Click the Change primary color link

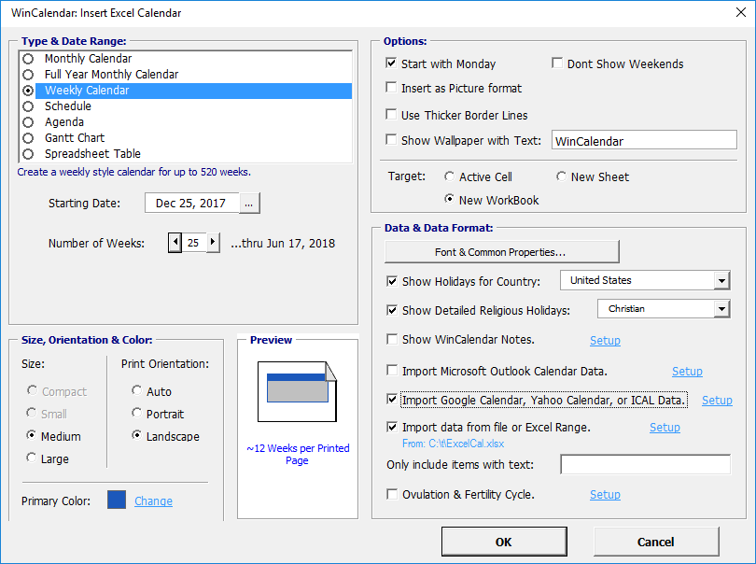pos(153,501)
